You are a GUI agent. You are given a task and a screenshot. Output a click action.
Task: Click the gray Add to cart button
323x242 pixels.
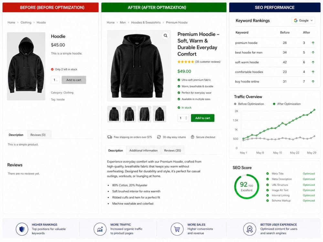(74, 80)
